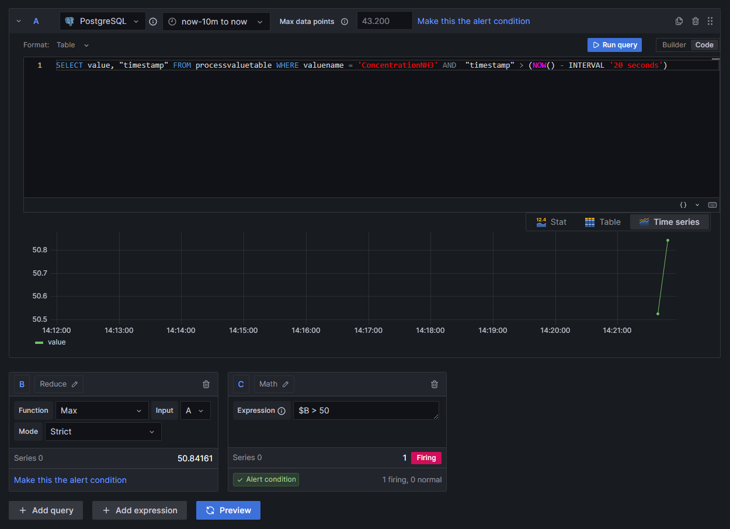Open the now-10m to now time range
730x529 pixels.
(x=216, y=21)
